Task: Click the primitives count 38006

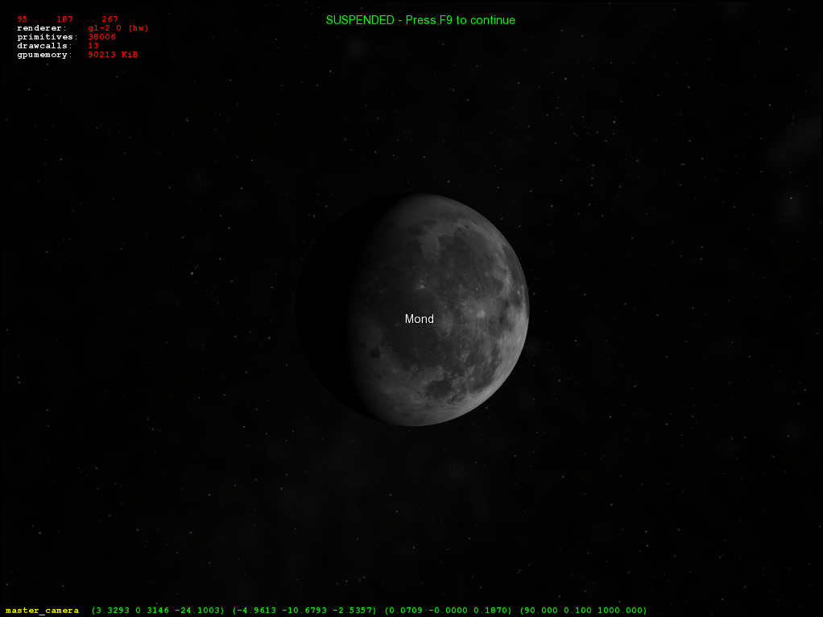Action: (101, 37)
